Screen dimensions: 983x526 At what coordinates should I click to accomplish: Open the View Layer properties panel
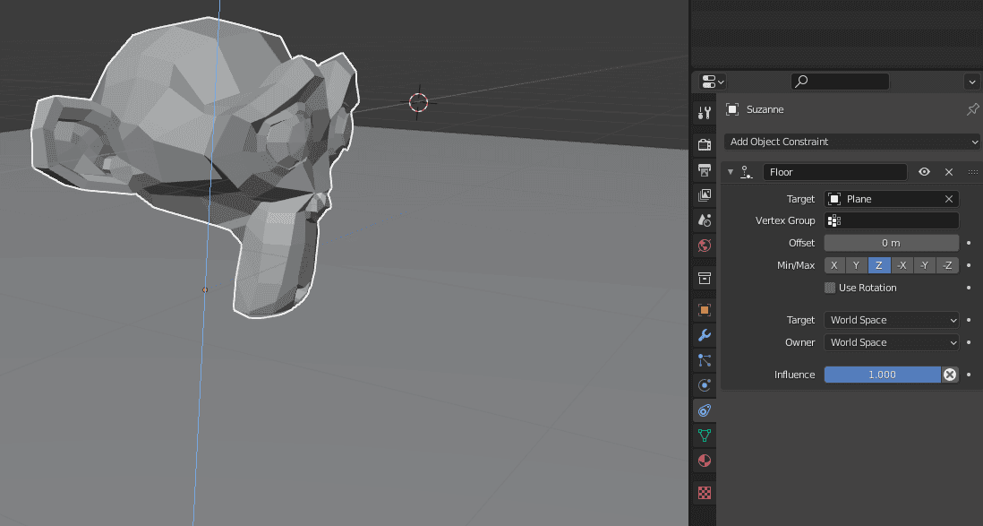tap(704, 194)
